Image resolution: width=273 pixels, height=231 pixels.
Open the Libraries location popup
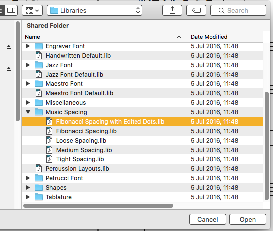(95, 10)
